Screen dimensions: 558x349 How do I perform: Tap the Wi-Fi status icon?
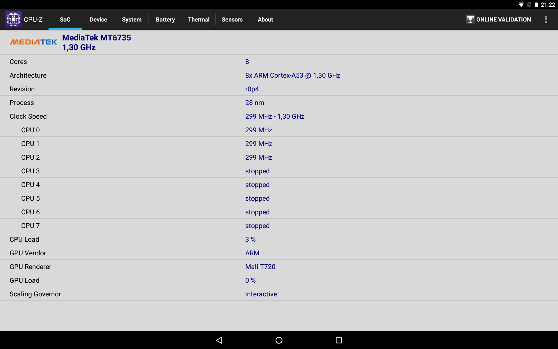pyautogui.click(x=521, y=5)
